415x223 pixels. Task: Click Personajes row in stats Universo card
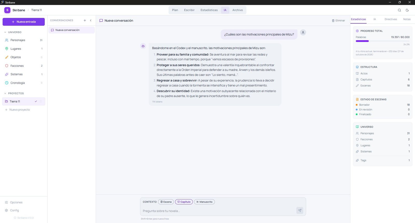coord(383,133)
